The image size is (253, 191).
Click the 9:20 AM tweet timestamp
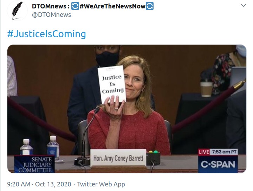point(19,184)
